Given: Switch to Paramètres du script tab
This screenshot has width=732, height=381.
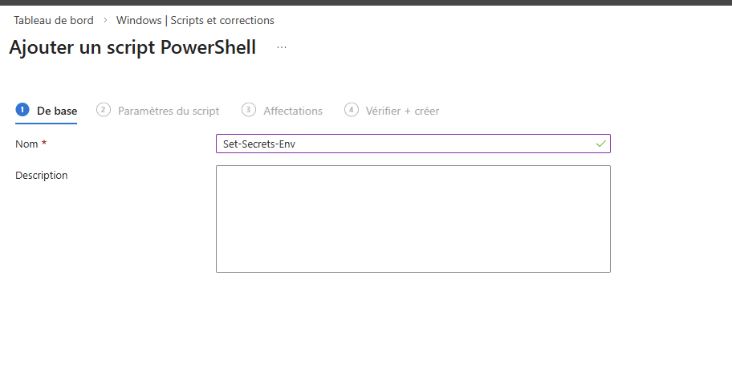Looking at the screenshot, I should (169, 111).
